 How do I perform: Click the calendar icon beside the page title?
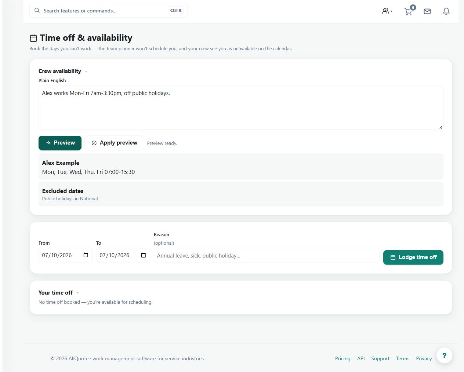(33, 38)
